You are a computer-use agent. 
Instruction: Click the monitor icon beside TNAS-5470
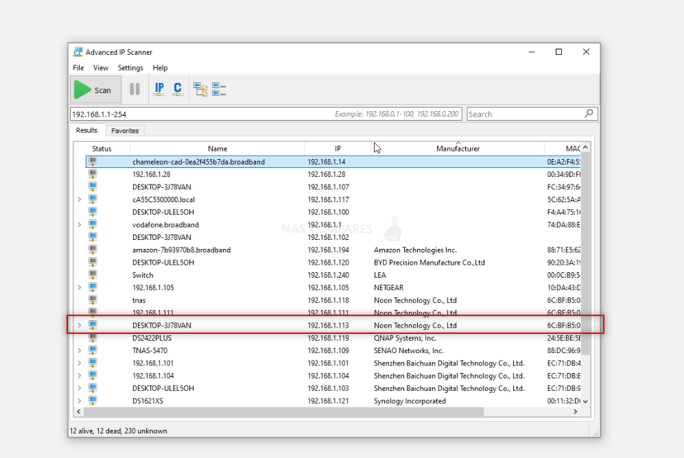pyautogui.click(x=93, y=350)
